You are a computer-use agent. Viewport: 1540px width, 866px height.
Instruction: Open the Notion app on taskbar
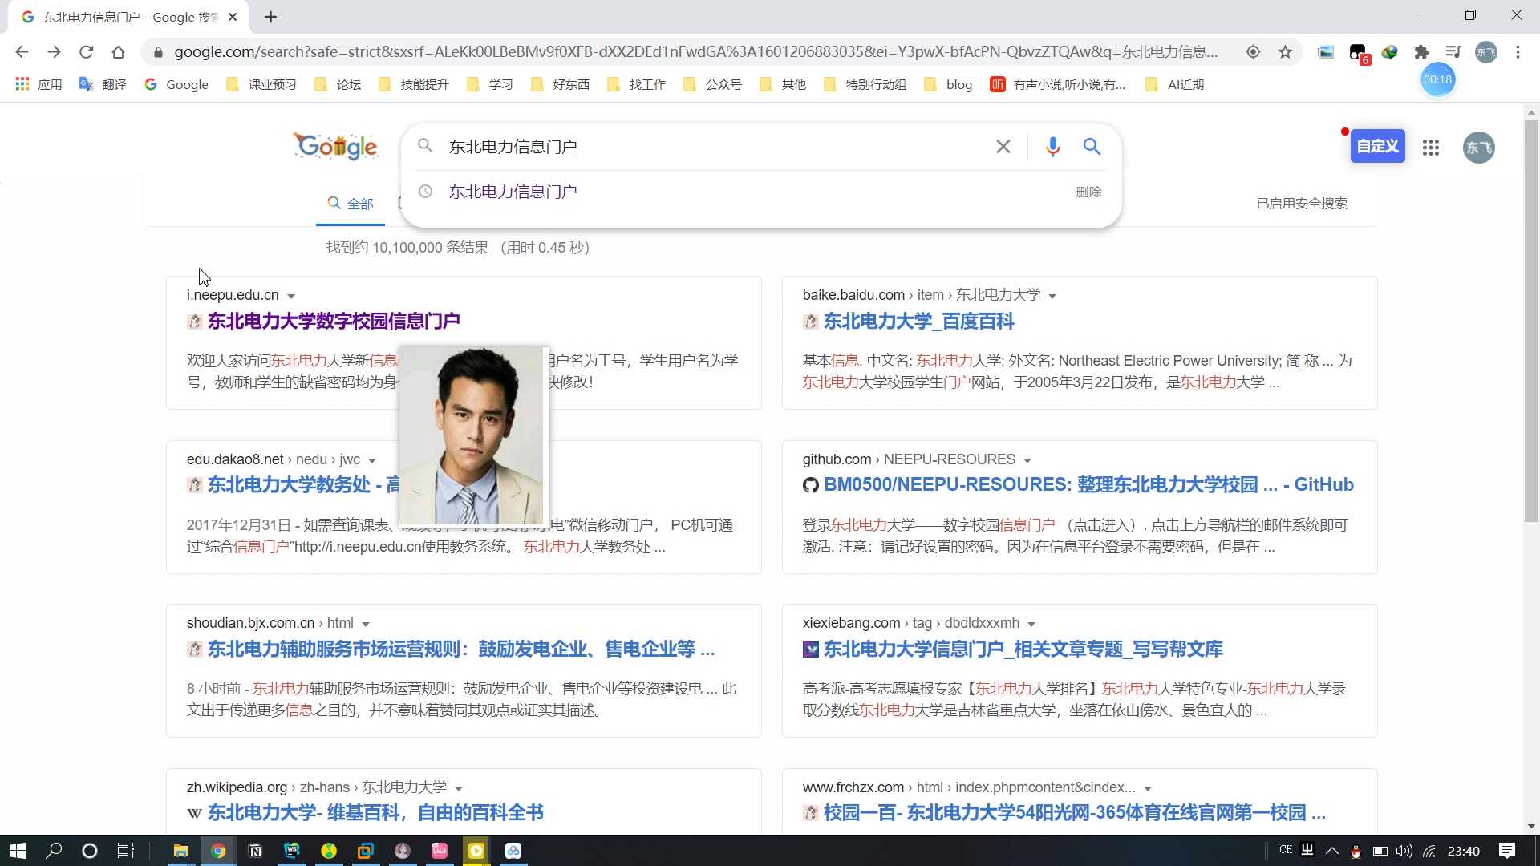255,851
